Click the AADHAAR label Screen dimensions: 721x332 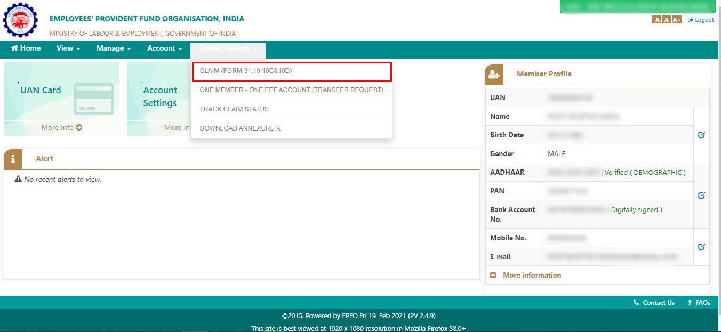tap(507, 172)
